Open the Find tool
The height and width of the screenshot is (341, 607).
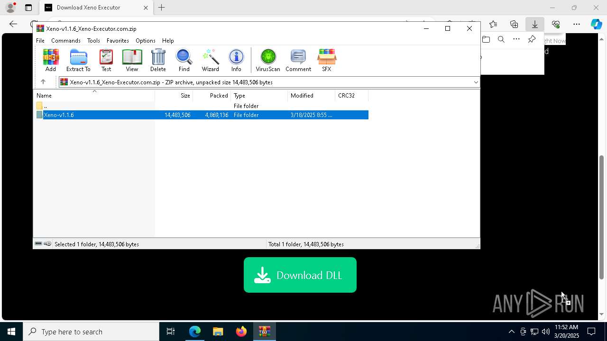pos(184,60)
